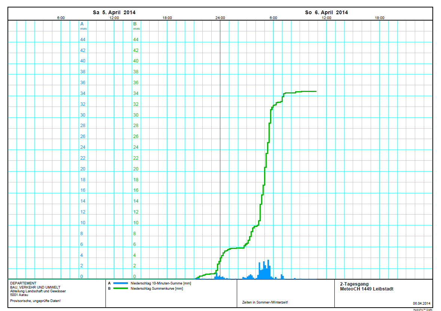Click legend text 'Niederschlag 10-Minuten-Summe [mm]'
This screenshot has height=311, width=441.
160,283
